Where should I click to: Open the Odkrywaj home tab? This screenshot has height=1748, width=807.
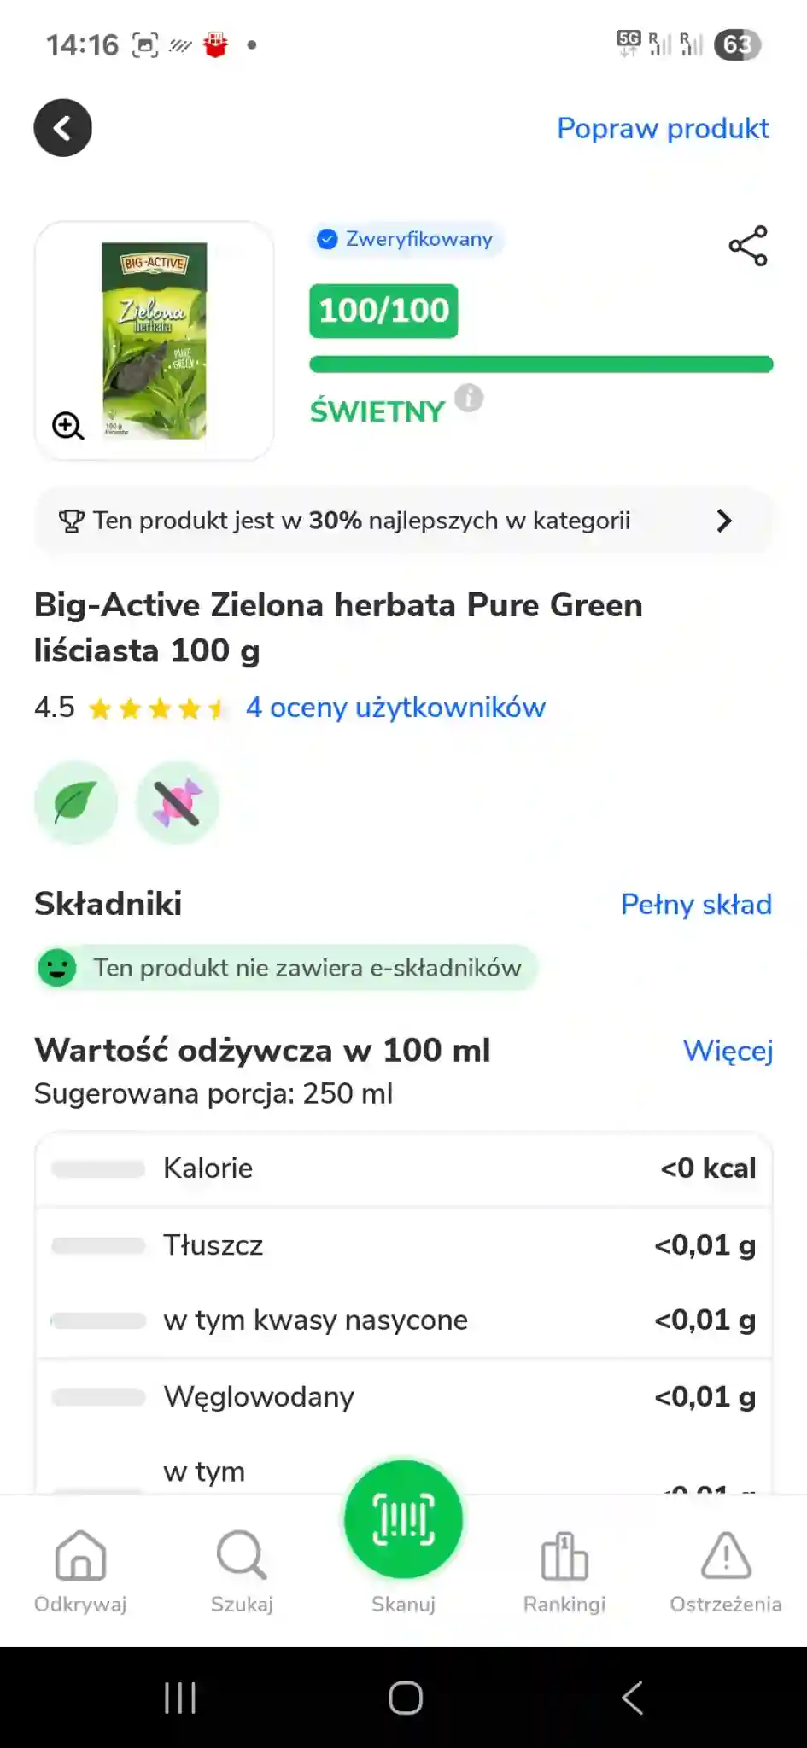(80, 1571)
